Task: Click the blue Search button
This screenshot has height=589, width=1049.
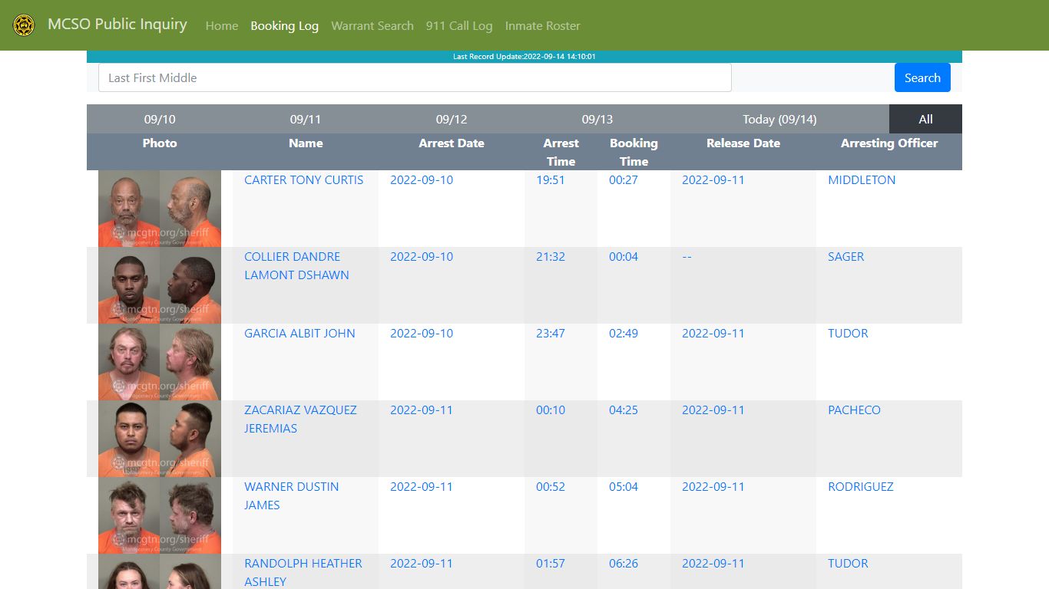Action: coord(922,77)
